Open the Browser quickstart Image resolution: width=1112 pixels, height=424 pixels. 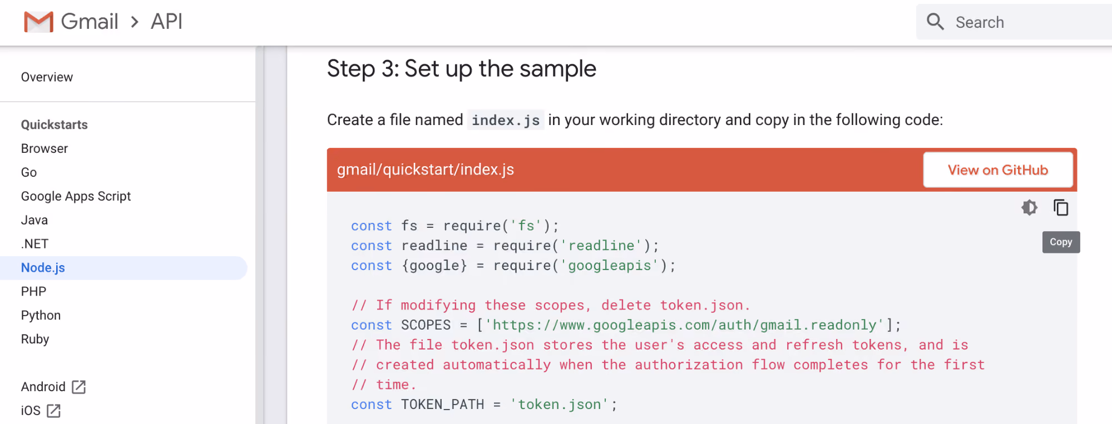[x=45, y=149]
